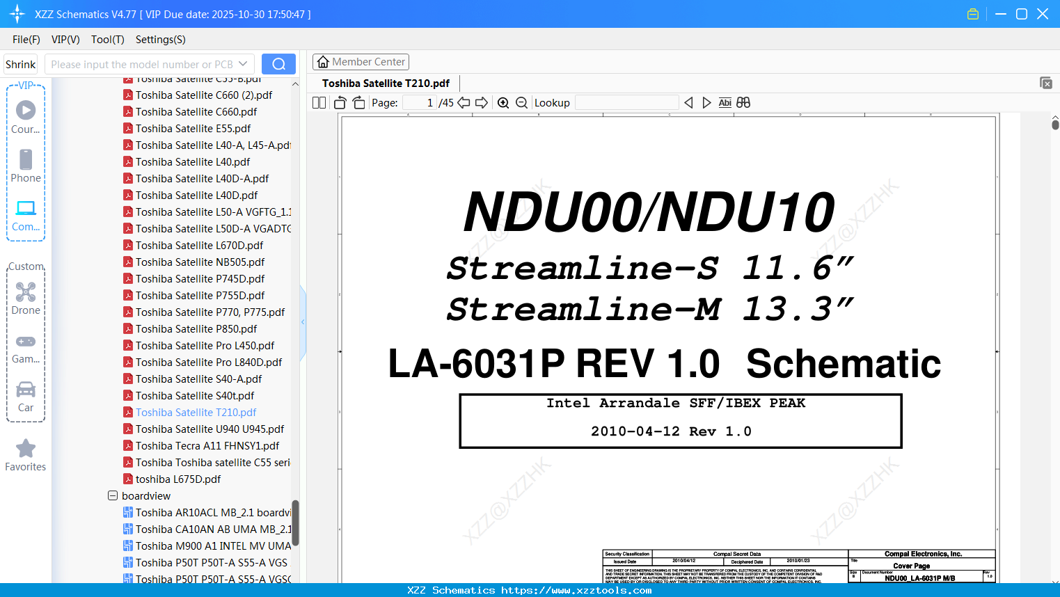This screenshot has height=597, width=1060.
Task: Open Toshiba Satellite C660 (2).pdf
Action: 198,95
